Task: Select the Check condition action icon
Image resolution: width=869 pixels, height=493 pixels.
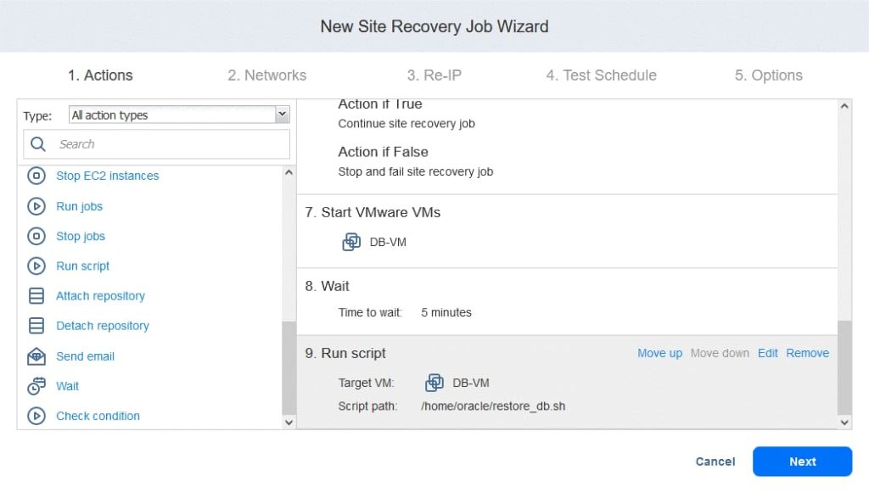Action: tap(36, 416)
